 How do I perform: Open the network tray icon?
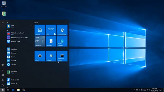pos(139,90)
